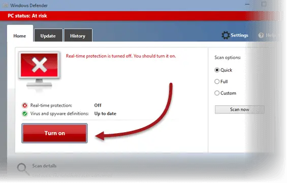The height and width of the screenshot is (183, 287).
Task: Click the green check icon beside definitions
Action: coord(25,113)
